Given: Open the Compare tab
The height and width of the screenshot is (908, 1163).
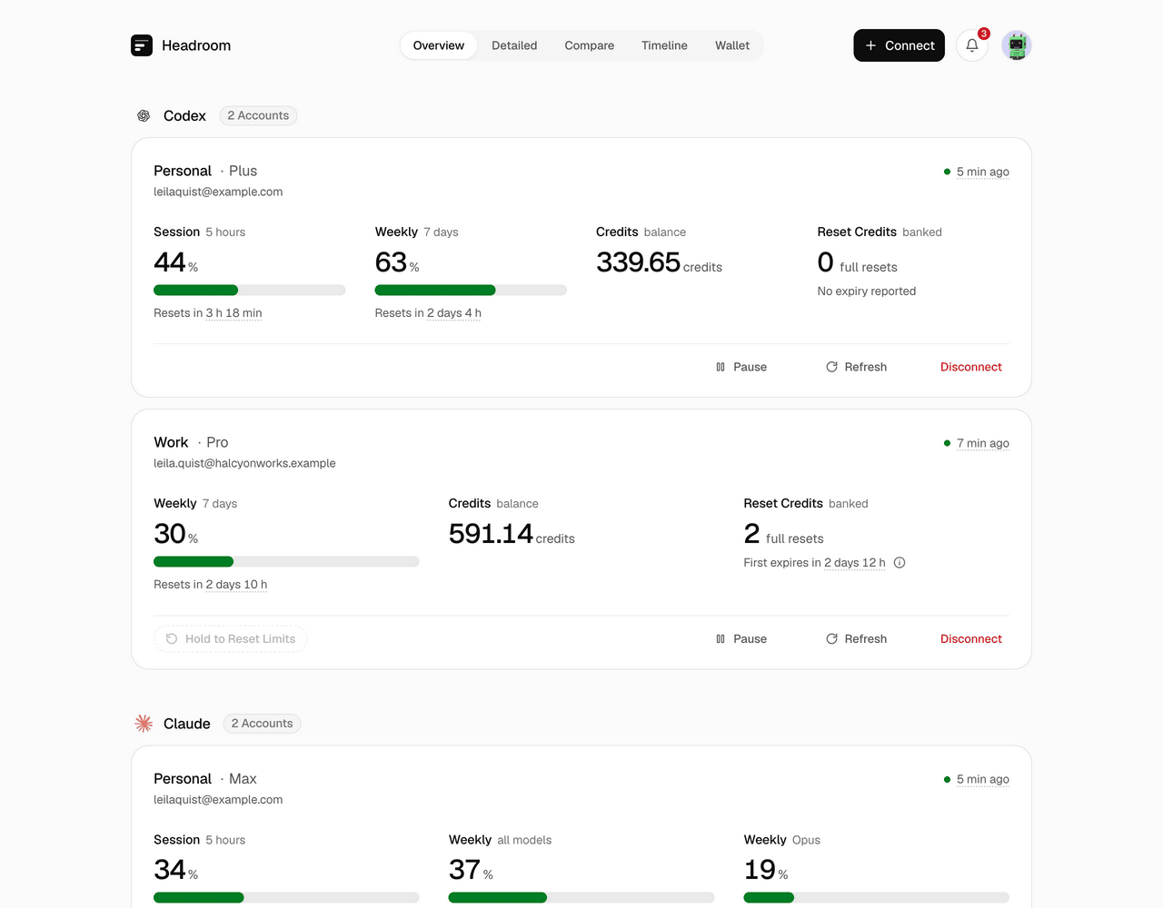Looking at the screenshot, I should pyautogui.click(x=590, y=45).
